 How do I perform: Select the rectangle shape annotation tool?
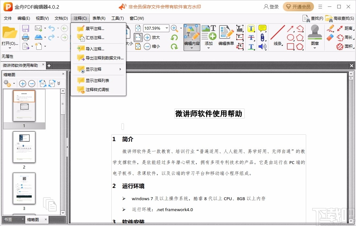pos(291,46)
